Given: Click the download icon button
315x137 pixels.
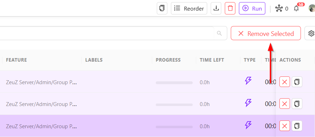Looking at the screenshot, I should tap(216, 8).
